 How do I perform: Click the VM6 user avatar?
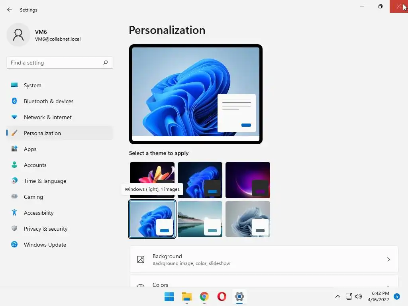coord(18,35)
